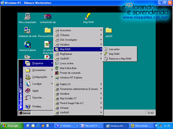Switch to Microsoft Fr... taskbar window
173x129 pixels.
[x=91, y=126]
